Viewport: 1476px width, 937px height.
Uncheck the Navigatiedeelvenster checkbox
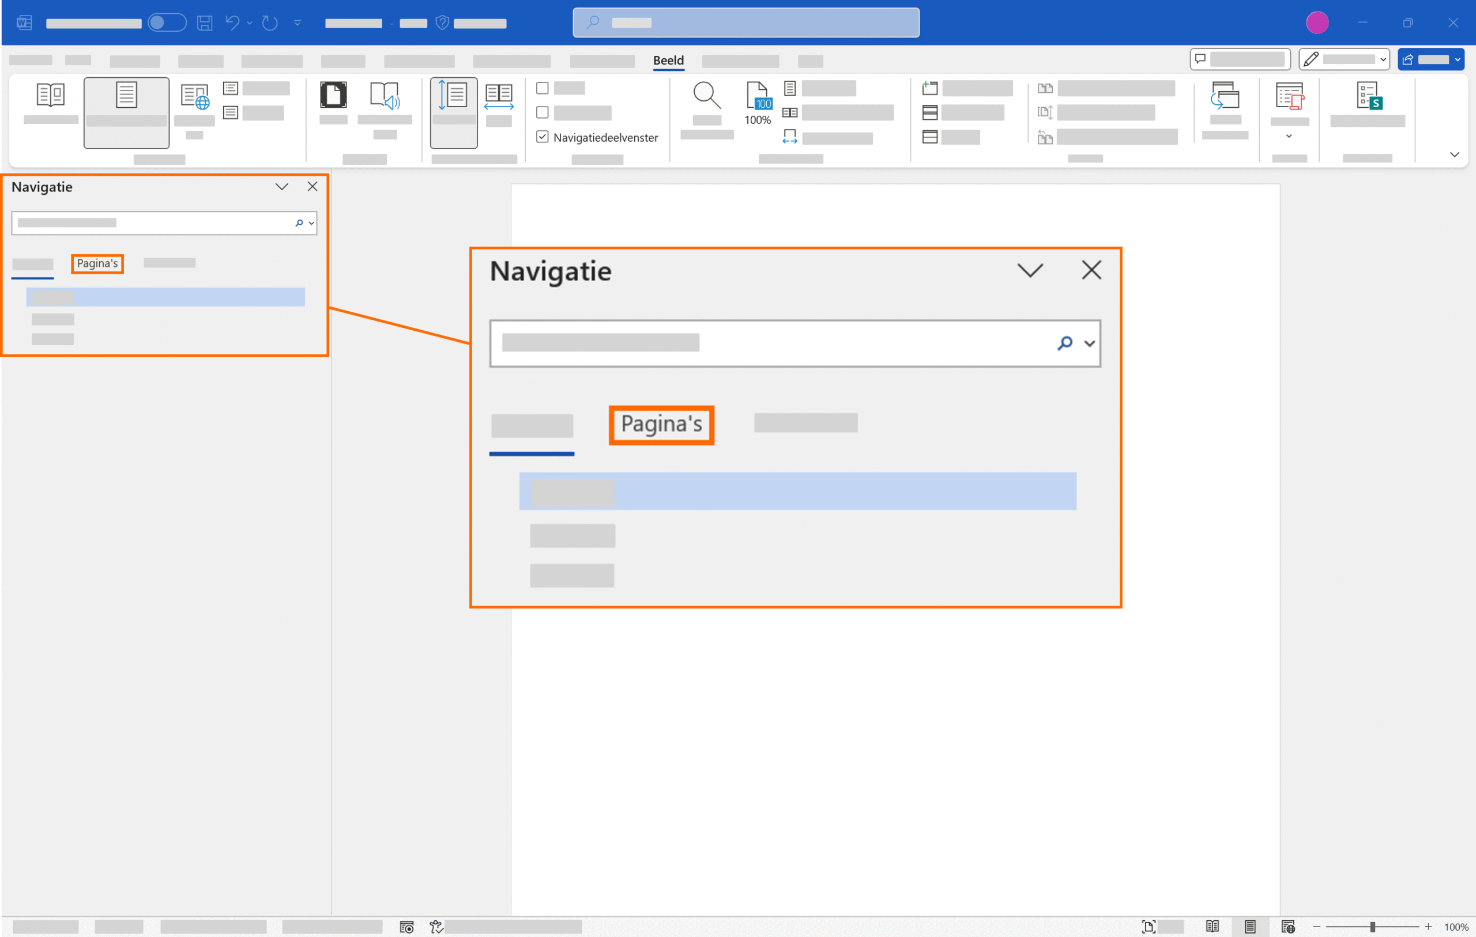tap(542, 137)
